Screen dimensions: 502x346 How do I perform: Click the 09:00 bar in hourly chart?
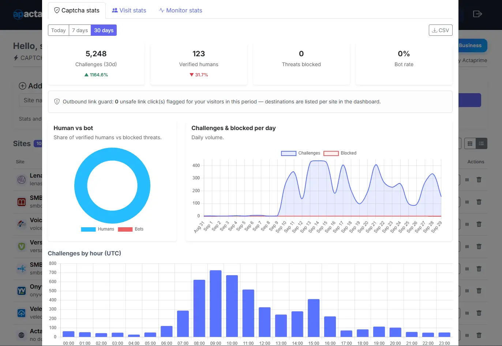[x=216, y=303]
